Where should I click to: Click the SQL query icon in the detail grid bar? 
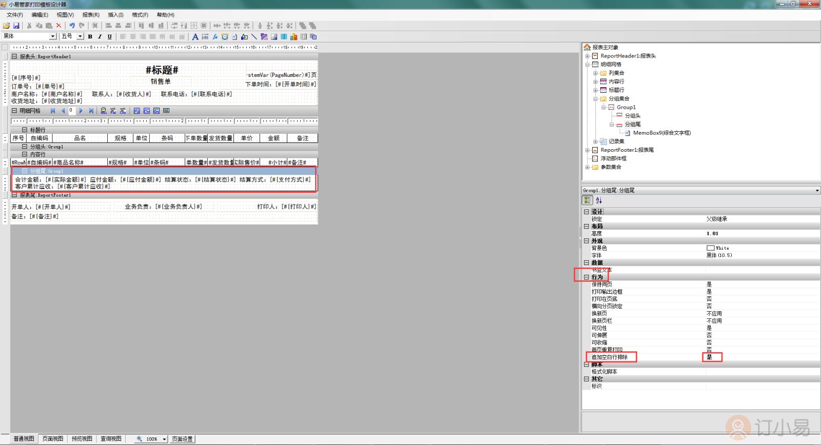pos(104,111)
